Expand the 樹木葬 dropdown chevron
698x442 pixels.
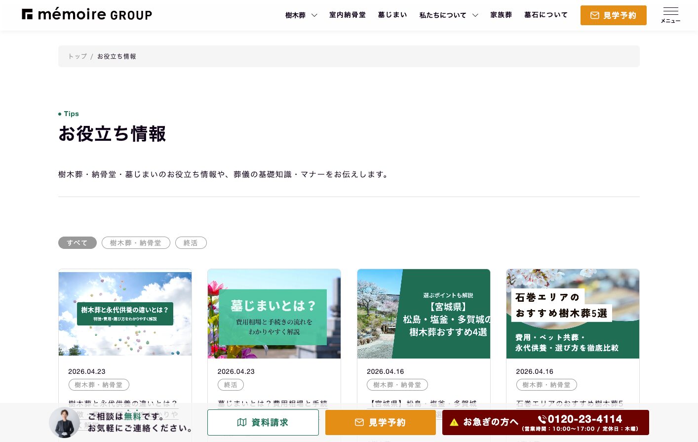click(x=314, y=15)
